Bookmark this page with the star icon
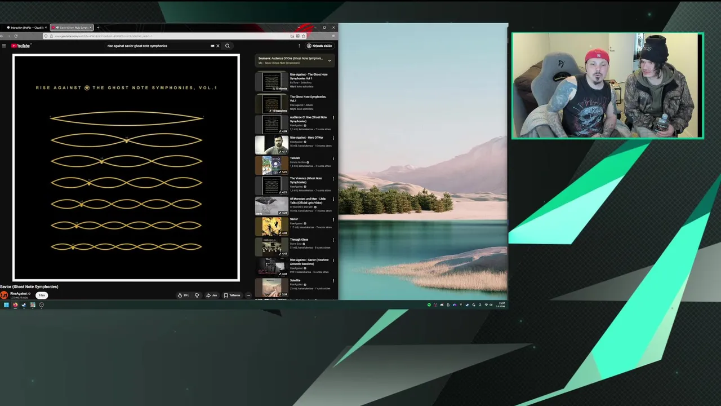The image size is (721, 406). pyautogui.click(x=304, y=36)
